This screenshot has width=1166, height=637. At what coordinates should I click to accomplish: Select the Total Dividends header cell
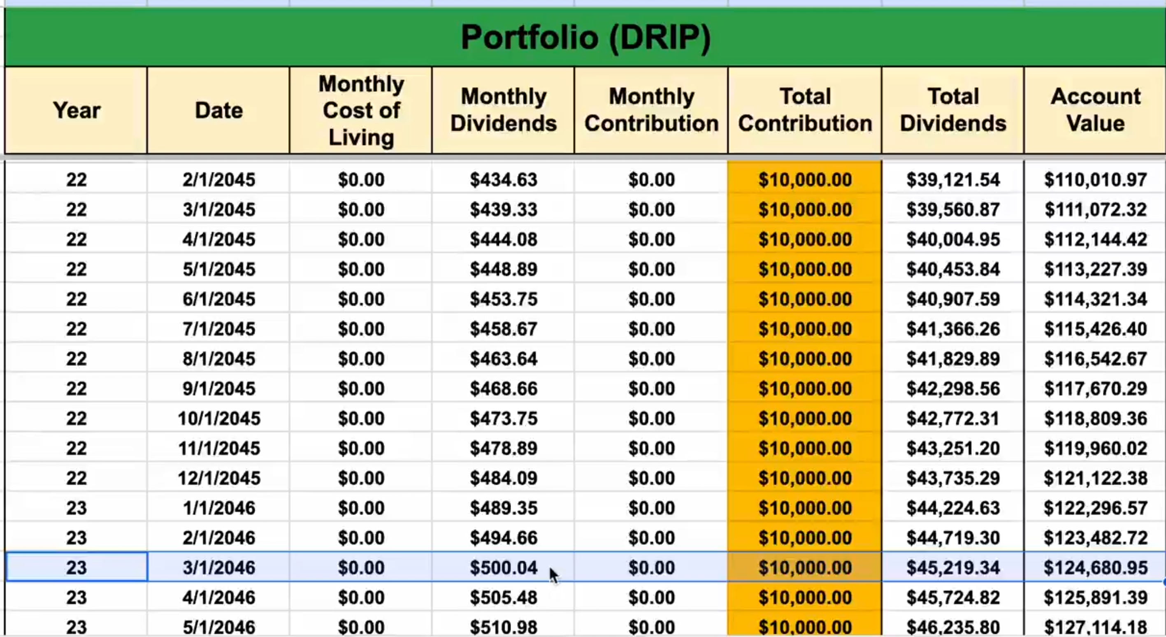pos(953,110)
